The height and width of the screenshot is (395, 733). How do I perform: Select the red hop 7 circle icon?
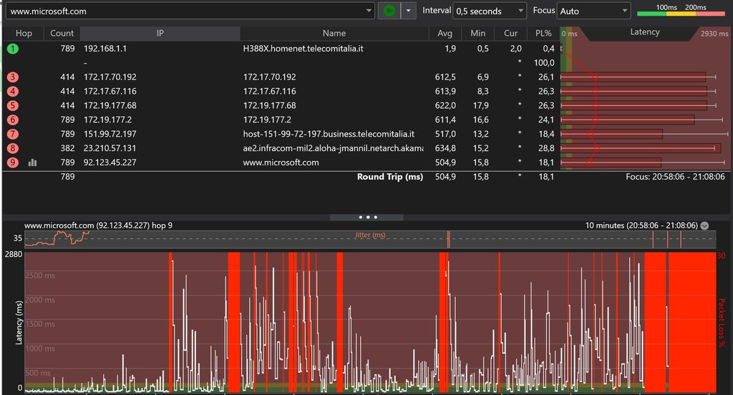click(x=13, y=135)
